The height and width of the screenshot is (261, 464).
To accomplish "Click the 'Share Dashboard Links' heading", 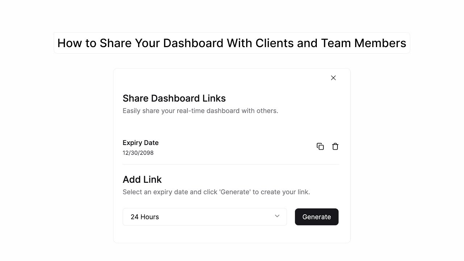I will [174, 98].
